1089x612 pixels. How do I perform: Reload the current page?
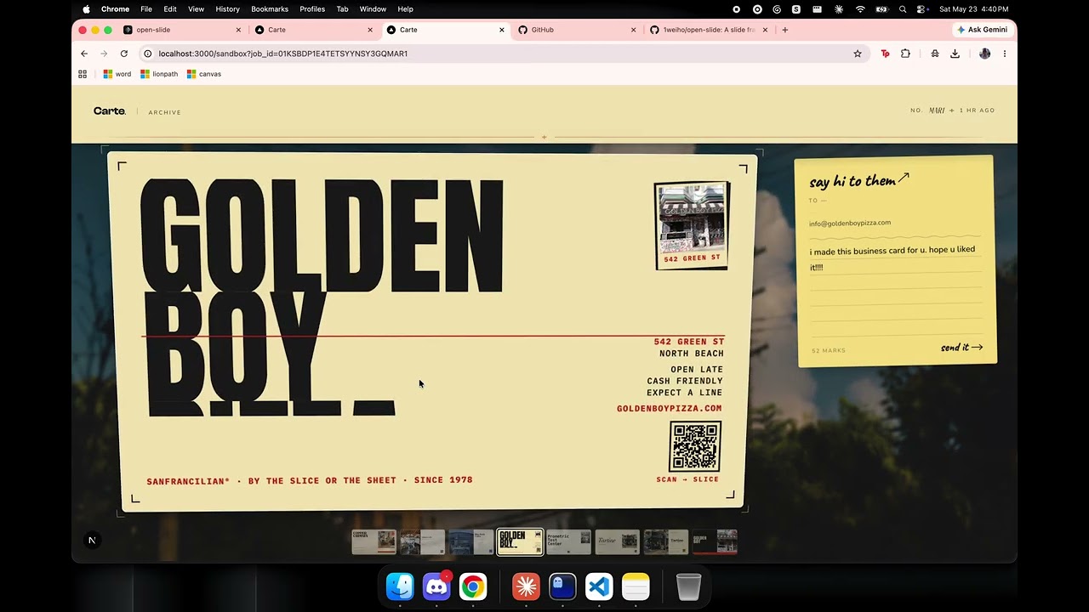(x=123, y=54)
